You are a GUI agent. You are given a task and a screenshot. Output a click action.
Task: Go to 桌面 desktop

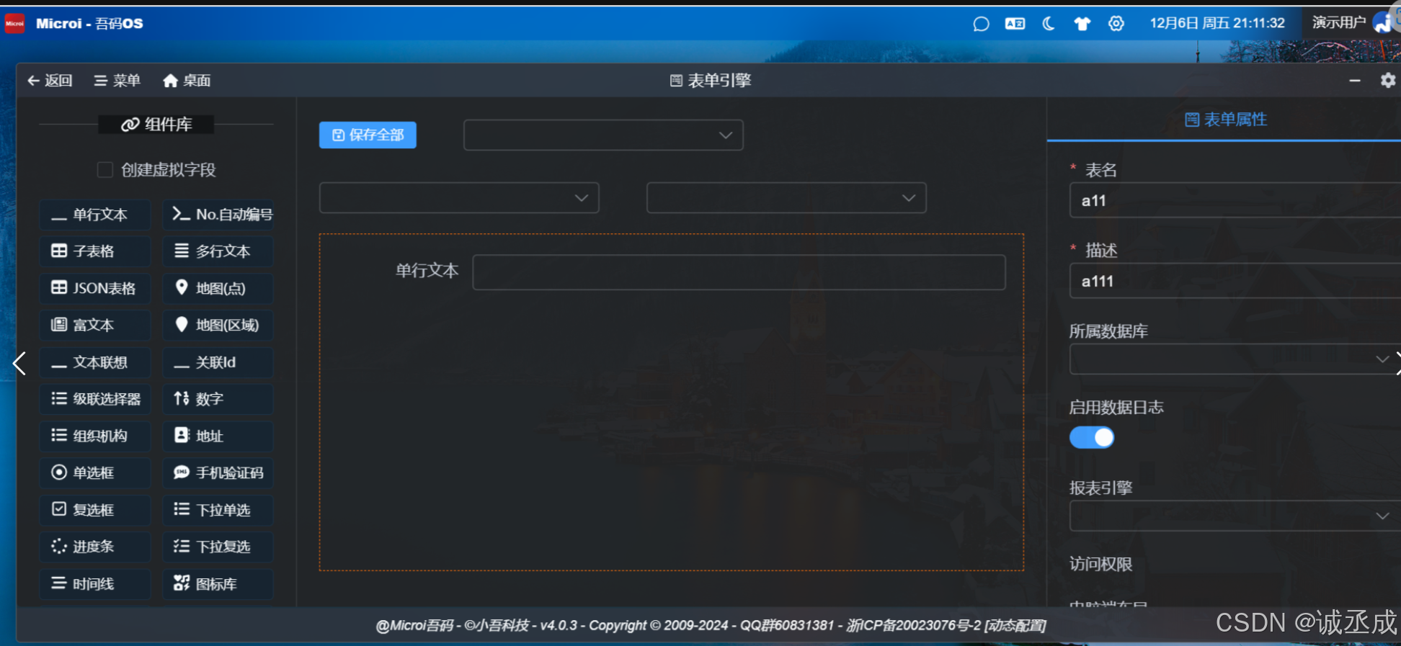point(187,81)
